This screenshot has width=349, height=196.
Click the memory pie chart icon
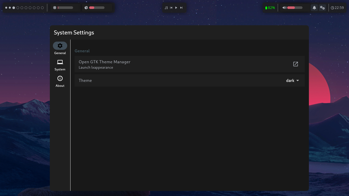click(86, 8)
